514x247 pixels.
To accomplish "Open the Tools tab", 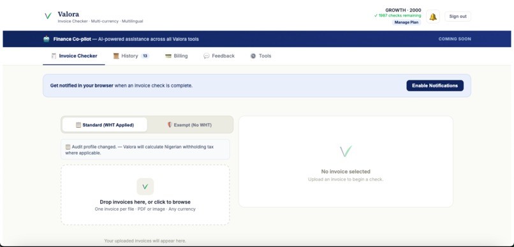I will click(261, 56).
